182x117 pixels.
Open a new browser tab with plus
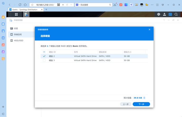tap(46, 9)
